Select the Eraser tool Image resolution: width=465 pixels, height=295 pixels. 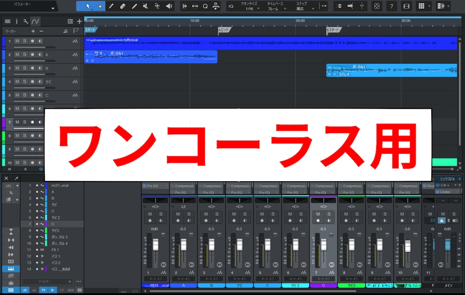(x=122, y=6)
